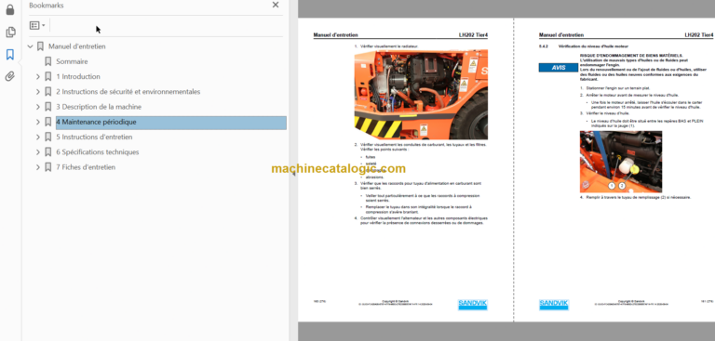The height and width of the screenshot is (341, 715).
Task: Click bookmark icon beside 3 Description de la machine
Action: click(x=47, y=107)
